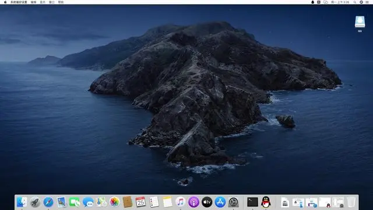The height and width of the screenshot is (210, 373).
Task: Launch the Music app
Action: [x=180, y=202]
